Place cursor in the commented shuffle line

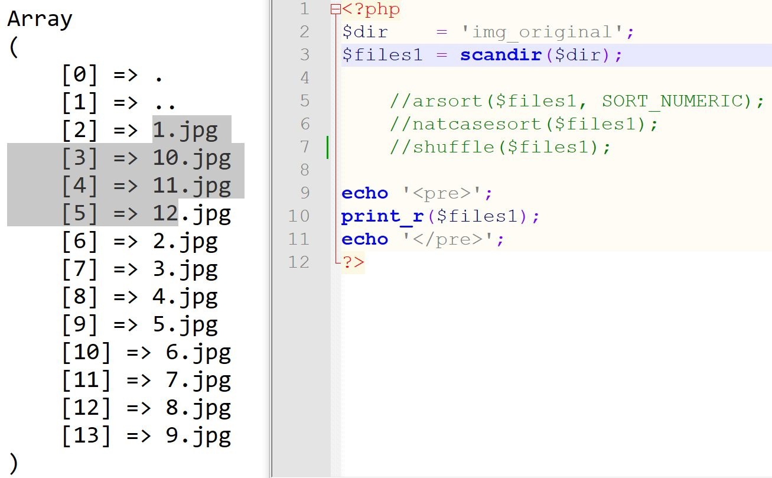click(500, 147)
